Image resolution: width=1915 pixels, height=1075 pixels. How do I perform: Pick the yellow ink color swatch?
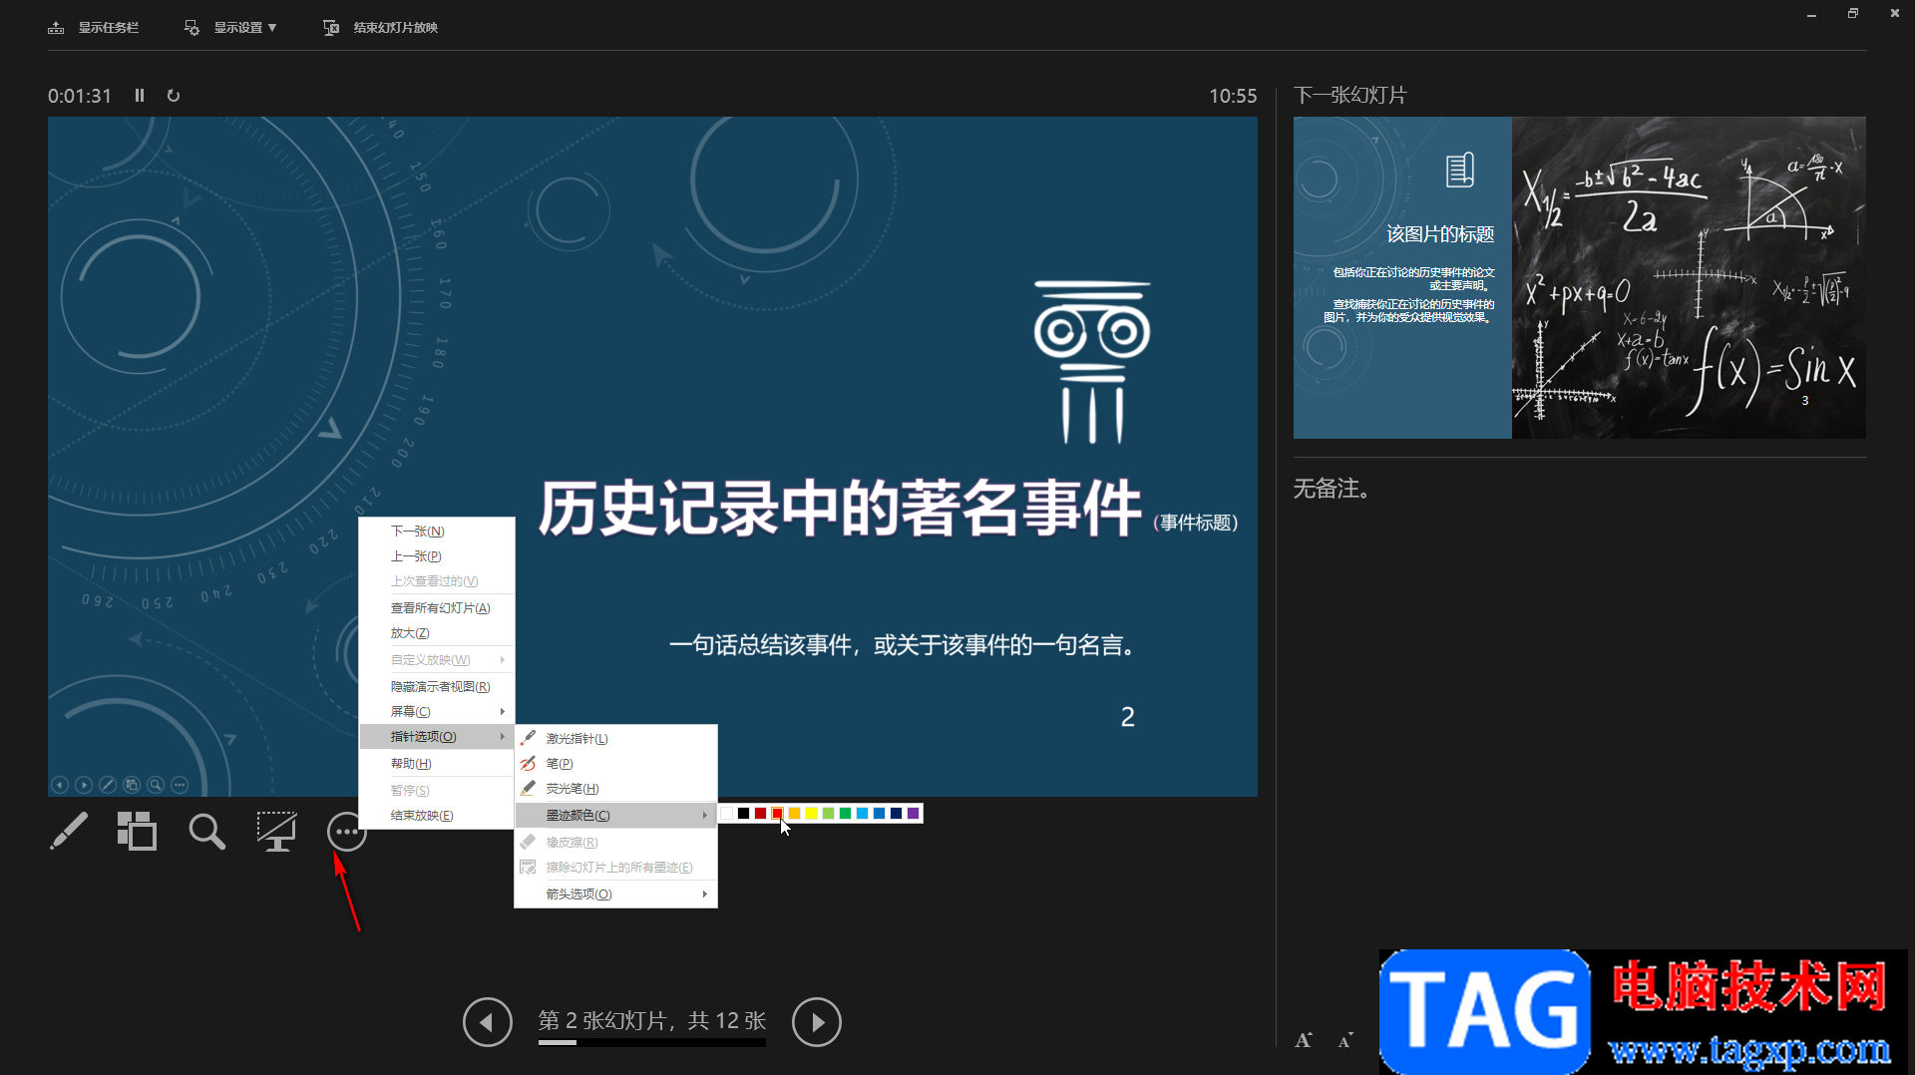pos(812,814)
